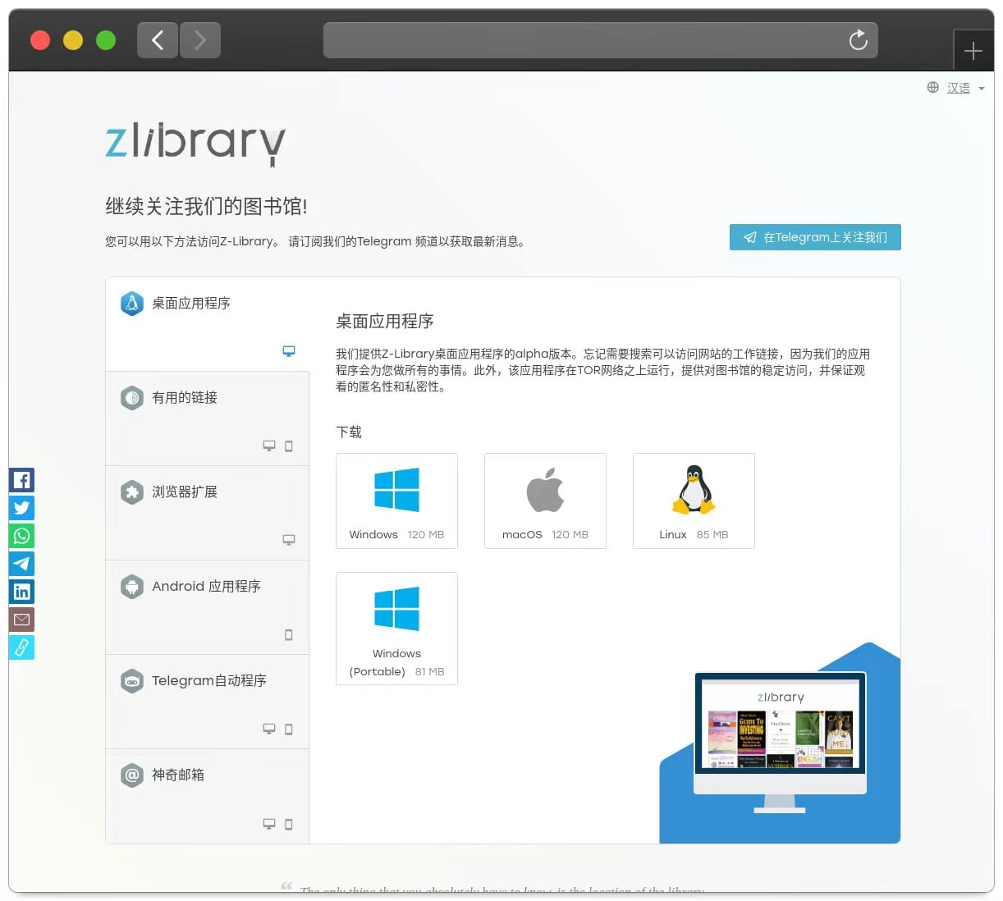Click the browser reload icon

858,39
